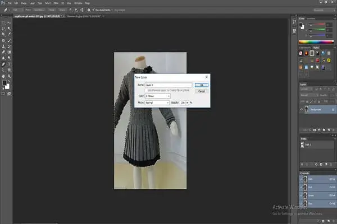
Task: Select the Crop tool
Action: point(3,34)
